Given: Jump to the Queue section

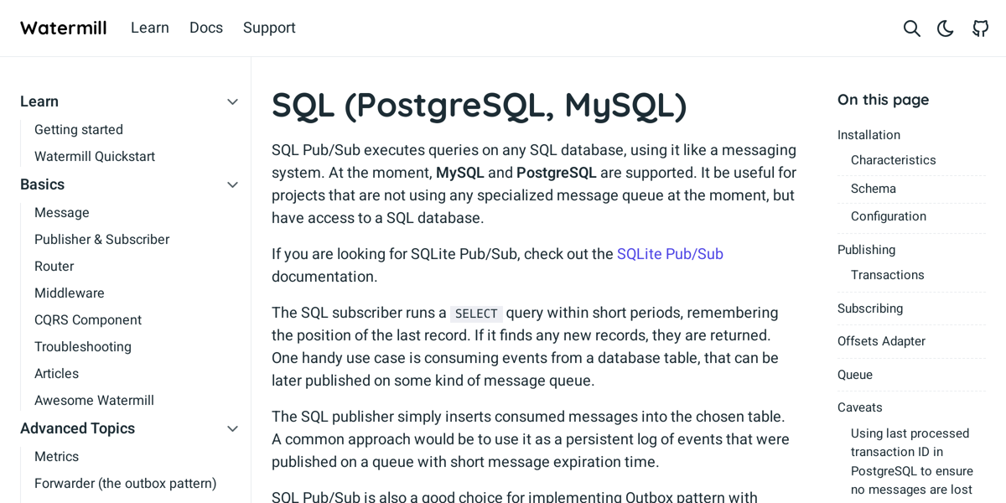Looking at the screenshot, I should coord(854,375).
